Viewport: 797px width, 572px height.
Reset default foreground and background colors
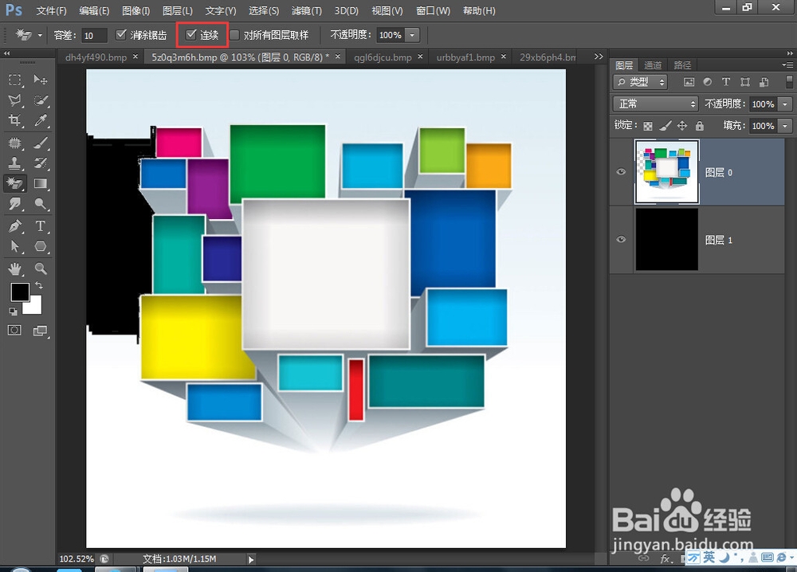point(14,311)
